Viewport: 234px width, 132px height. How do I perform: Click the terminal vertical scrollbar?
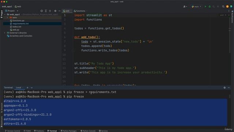(230, 96)
